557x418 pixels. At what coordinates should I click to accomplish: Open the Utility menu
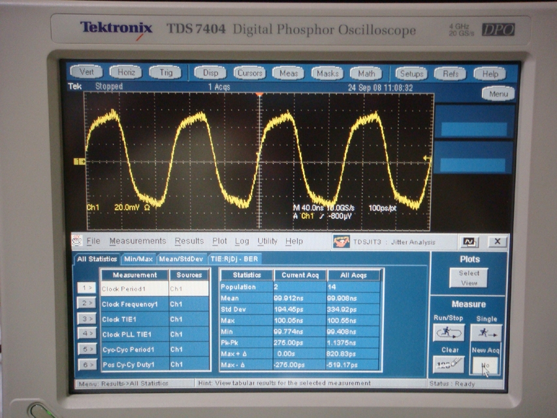[267, 242]
